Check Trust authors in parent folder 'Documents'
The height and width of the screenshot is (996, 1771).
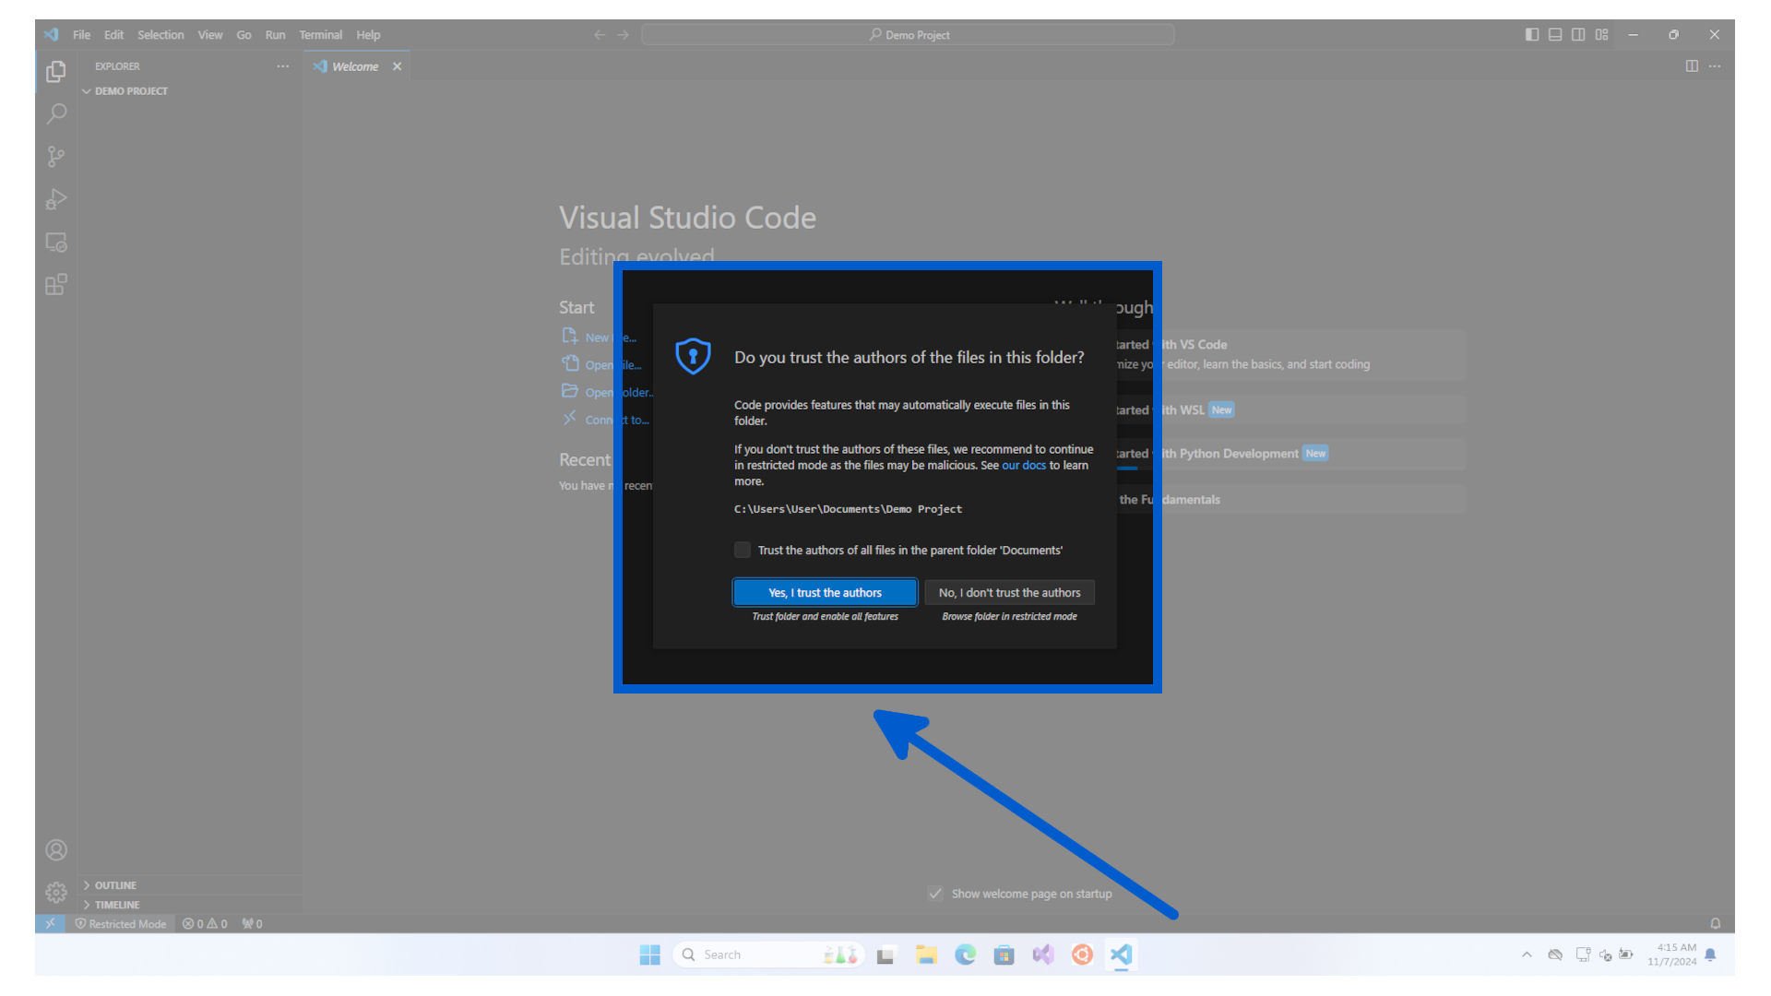pyautogui.click(x=743, y=550)
